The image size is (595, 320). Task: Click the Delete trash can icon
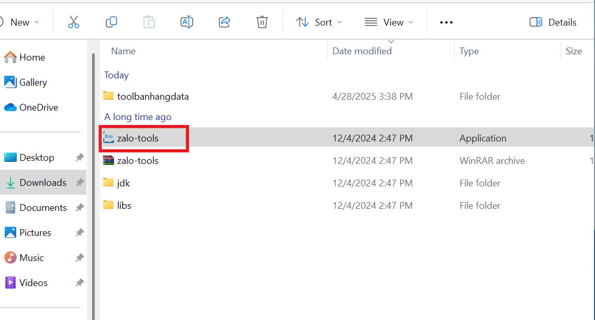(x=262, y=22)
